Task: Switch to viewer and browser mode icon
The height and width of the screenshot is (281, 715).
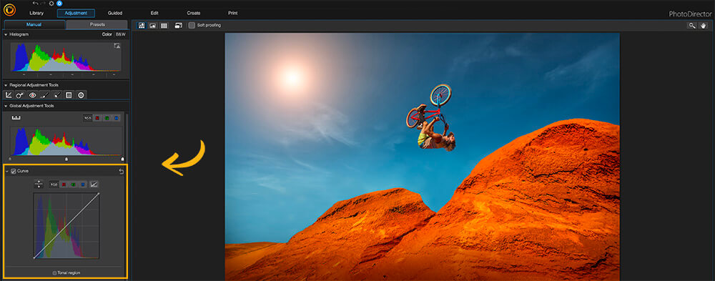Action: tap(142, 26)
